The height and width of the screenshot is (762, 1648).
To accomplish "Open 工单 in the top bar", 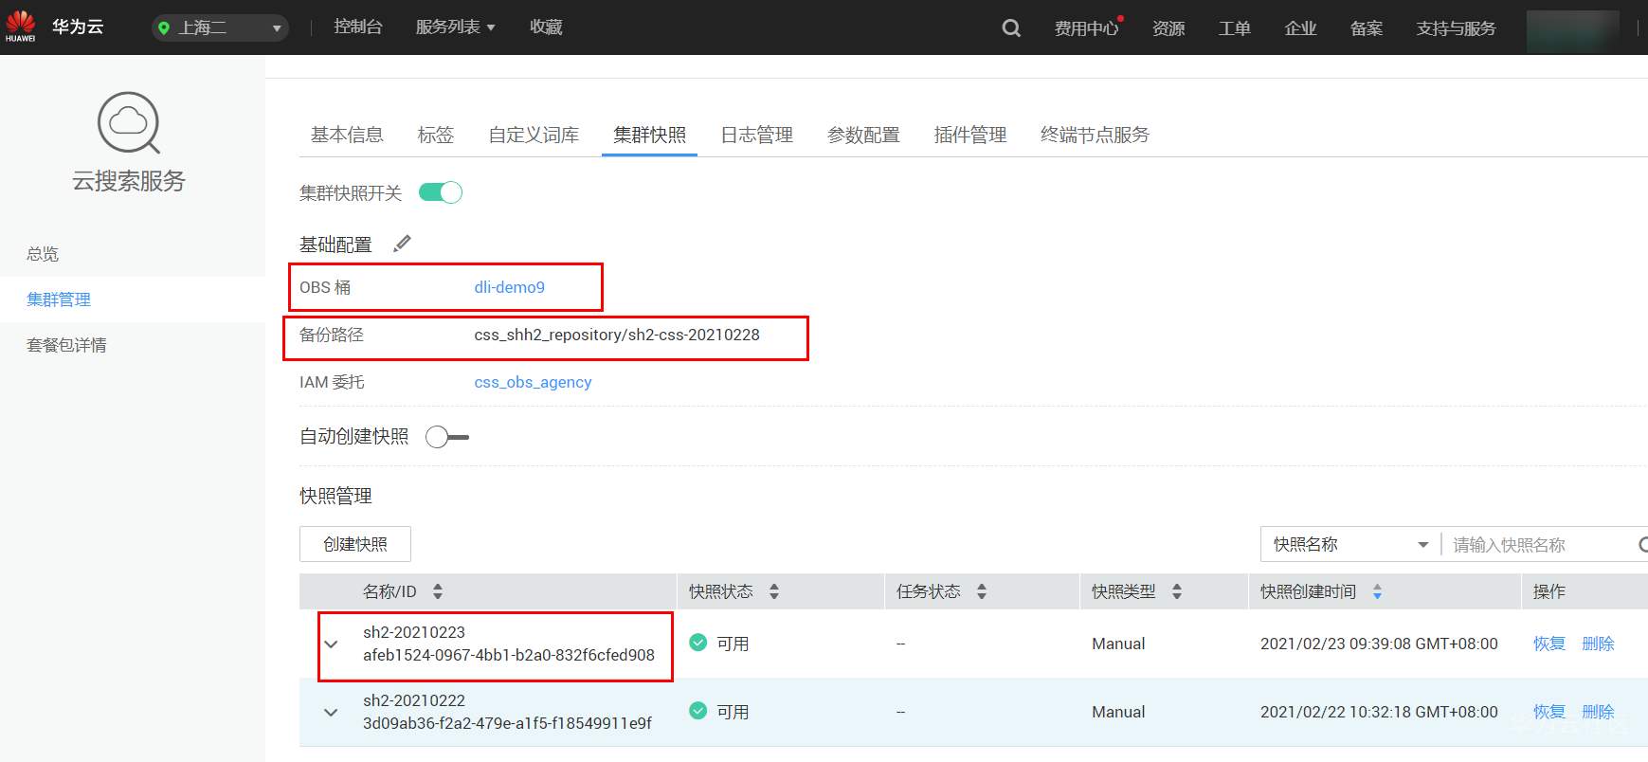I will [1235, 28].
